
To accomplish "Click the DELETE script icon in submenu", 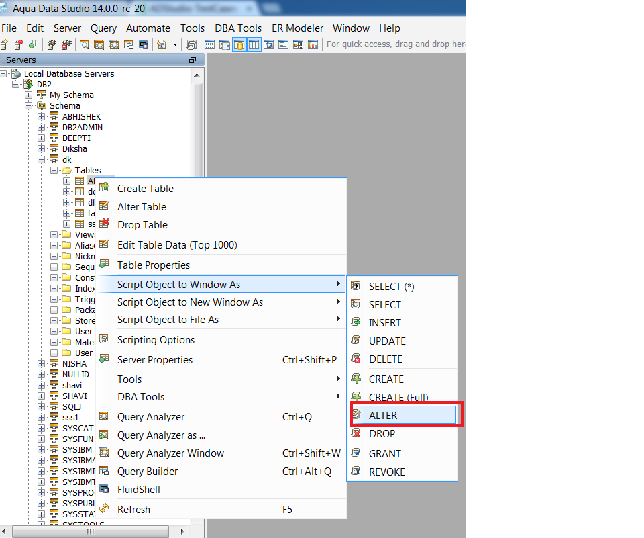I will (x=356, y=358).
